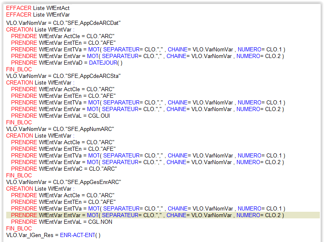Click the last FIN_BLOC keyword
The width and height of the screenshot is (324, 242).
19,228
